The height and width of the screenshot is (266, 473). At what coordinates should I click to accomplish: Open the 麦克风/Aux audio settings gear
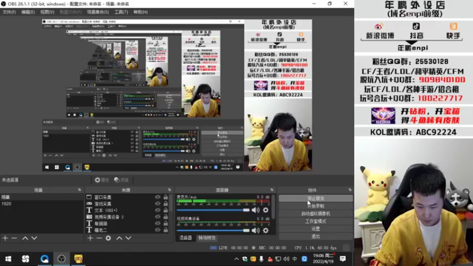pos(265,210)
